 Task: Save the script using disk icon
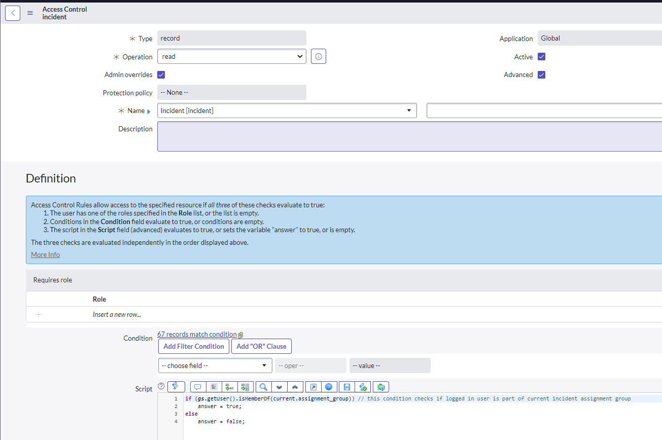tap(347, 387)
